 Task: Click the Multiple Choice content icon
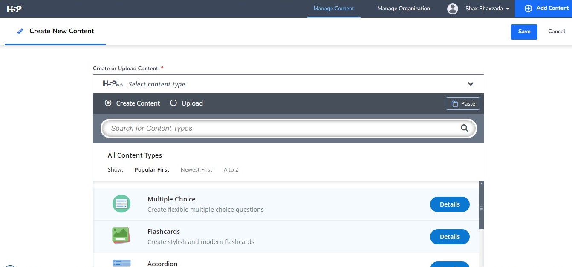pyautogui.click(x=121, y=204)
